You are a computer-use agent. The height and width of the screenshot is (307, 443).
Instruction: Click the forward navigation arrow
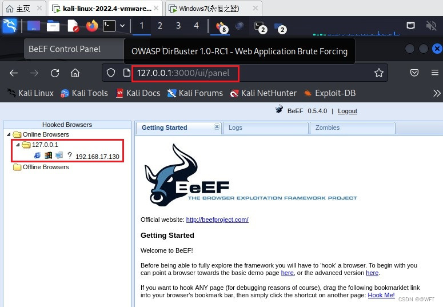pos(34,73)
